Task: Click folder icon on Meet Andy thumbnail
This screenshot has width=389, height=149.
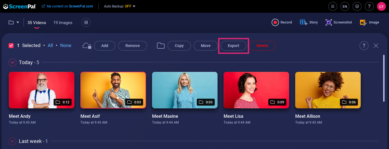Action: pos(58,102)
